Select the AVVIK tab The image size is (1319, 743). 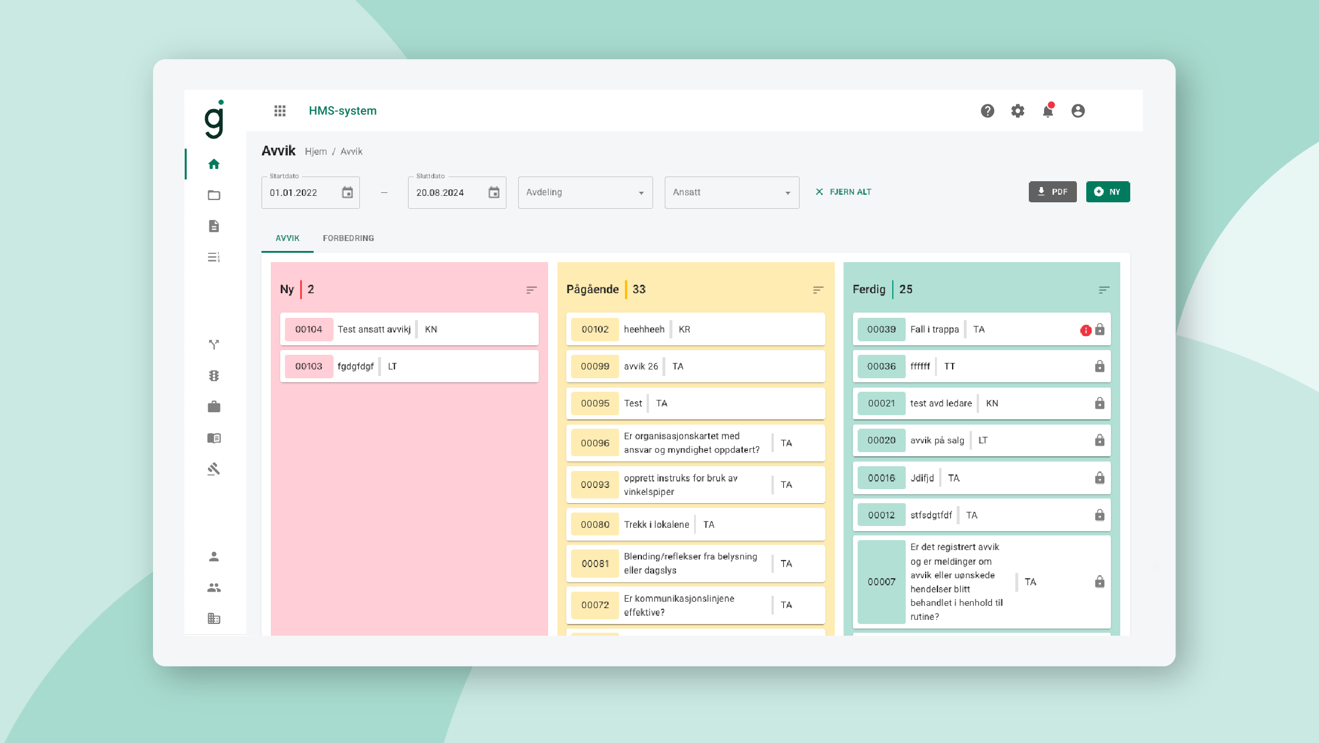(287, 238)
